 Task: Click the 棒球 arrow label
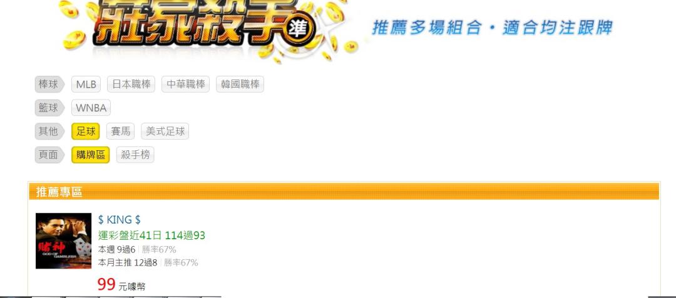[x=49, y=85]
